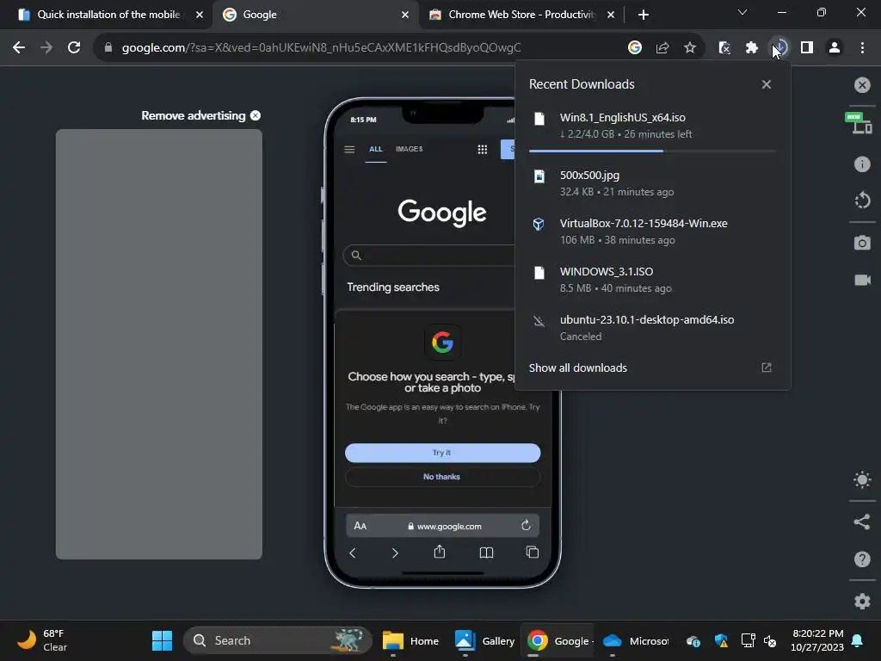Open the notification bell in system tray

(x=858, y=640)
